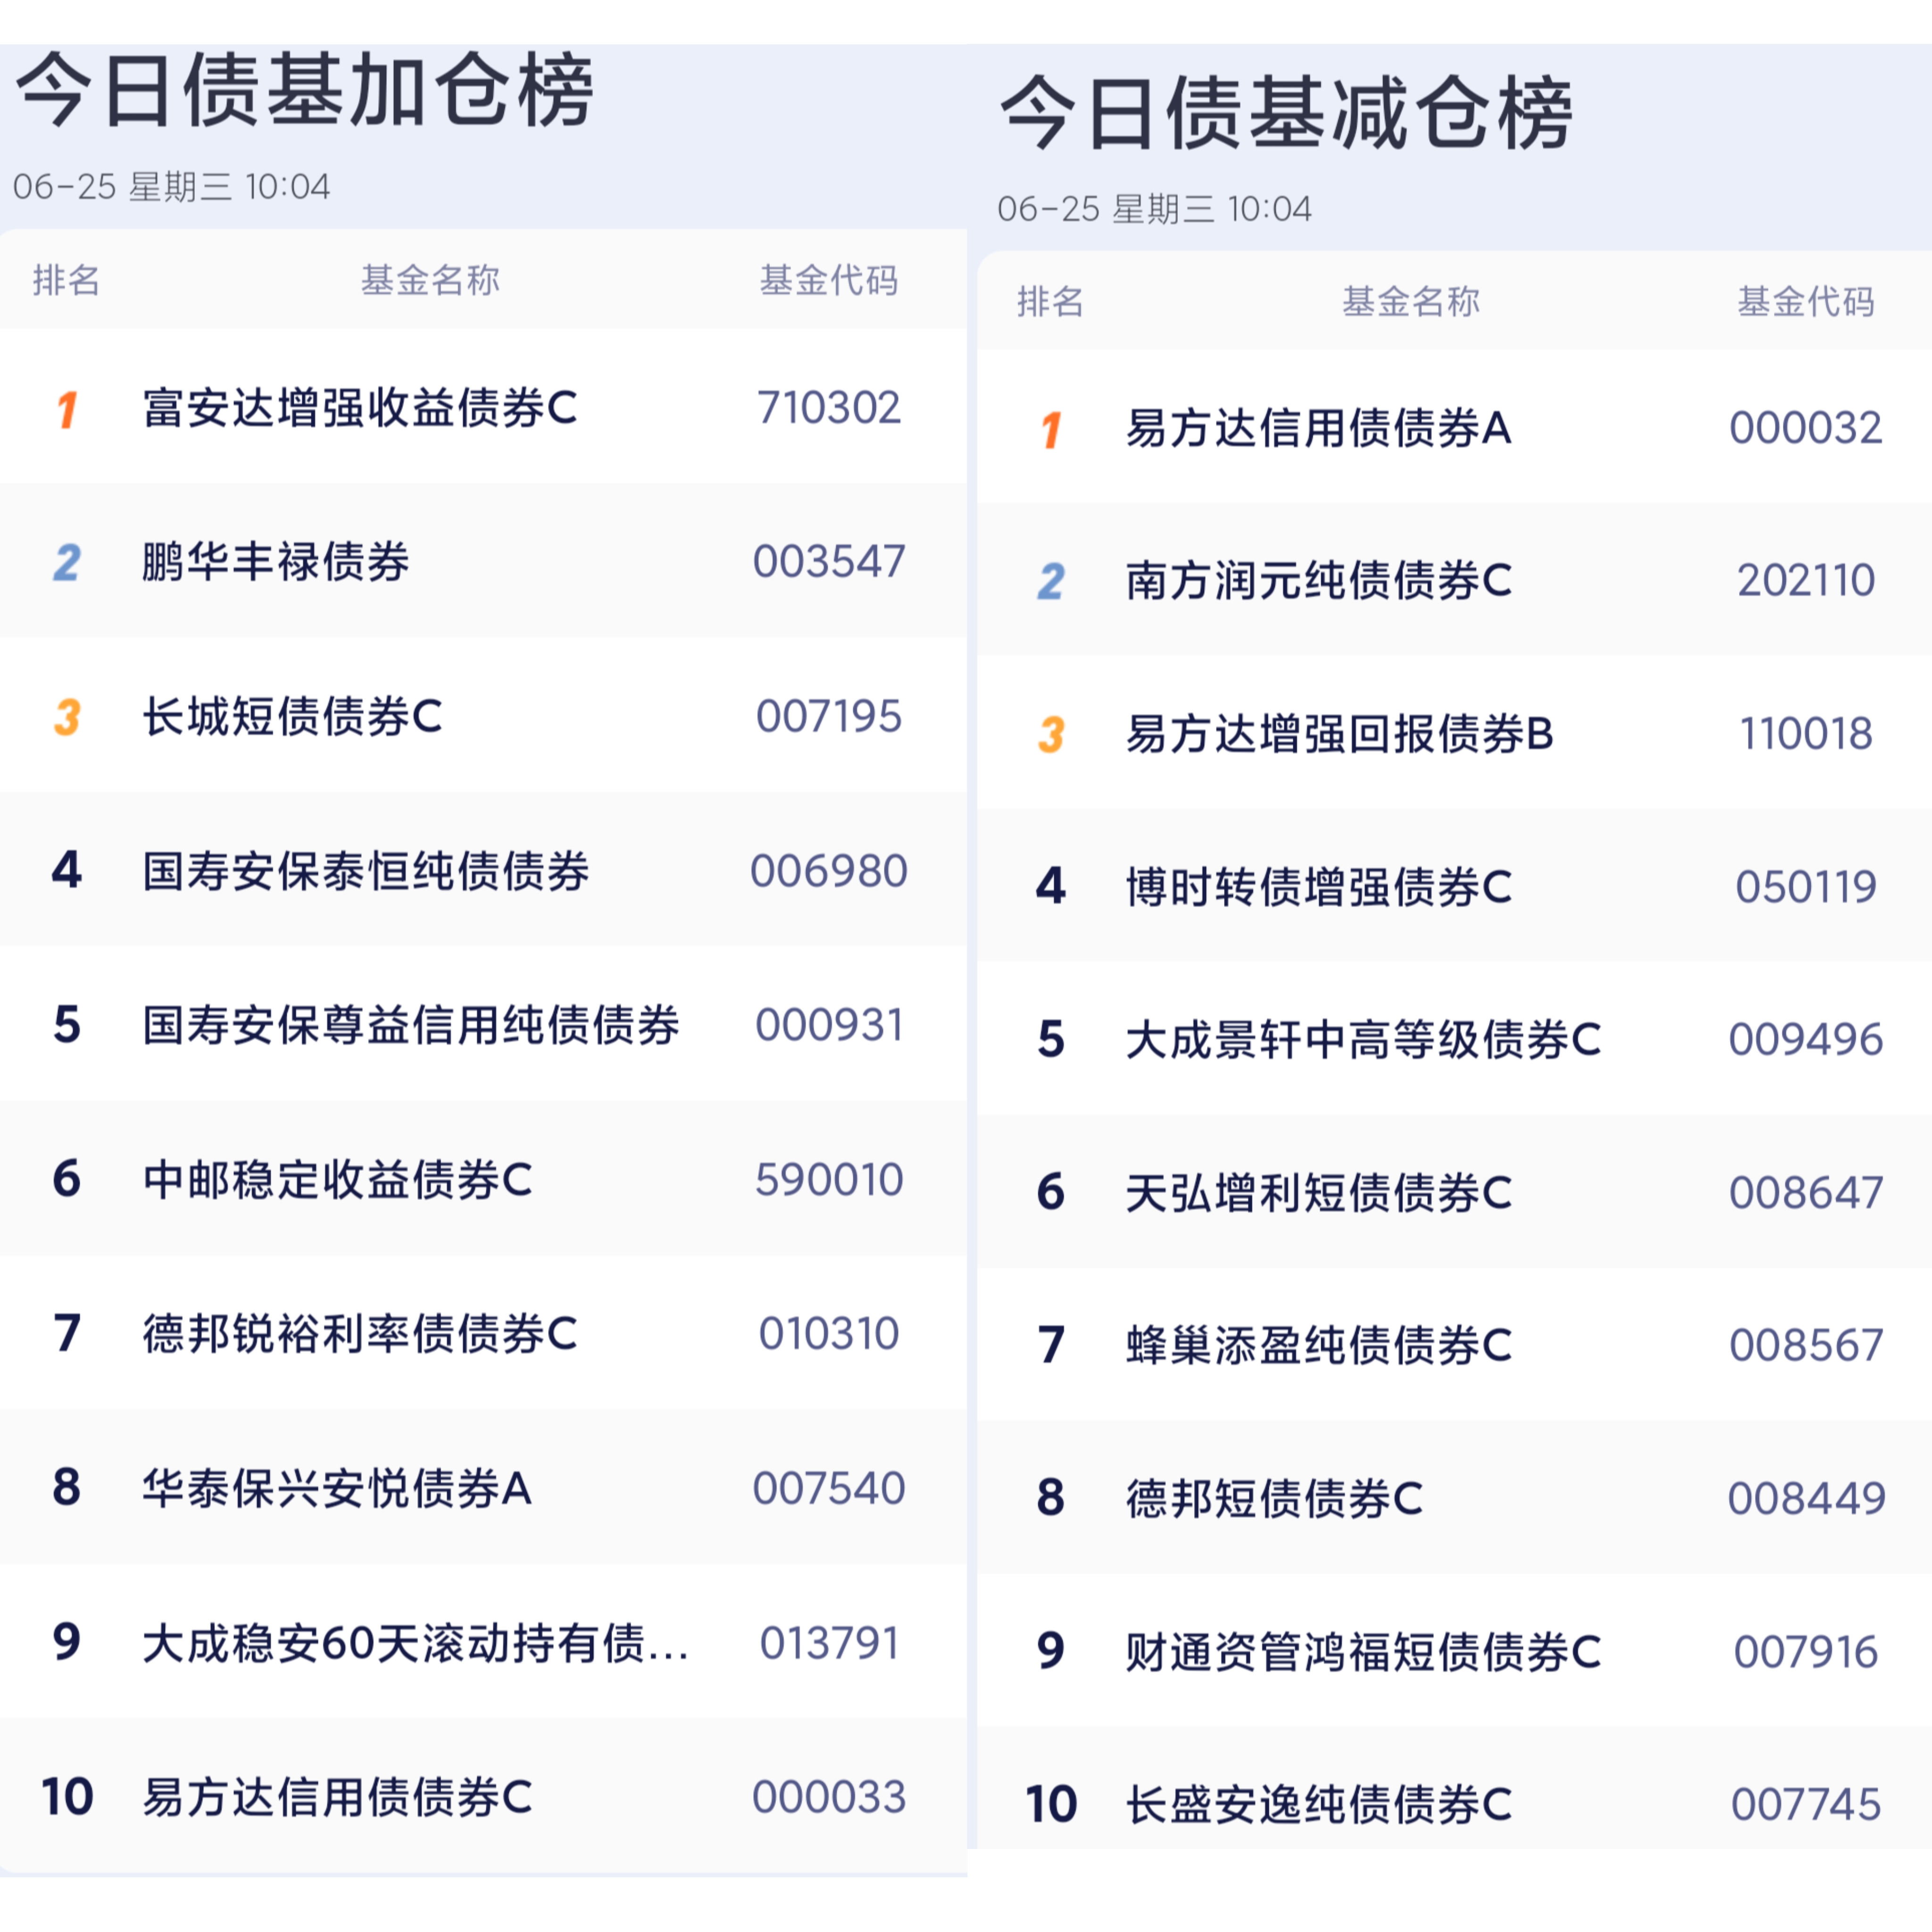The image size is (1932, 1932).
Task: Open 天弘增利短债债券C entry
Action: pyautogui.click(x=1318, y=1193)
